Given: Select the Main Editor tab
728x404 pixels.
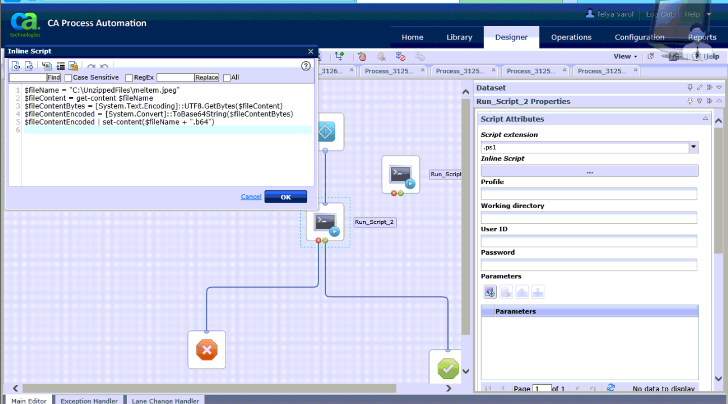Looking at the screenshot, I should click(x=29, y=400).
